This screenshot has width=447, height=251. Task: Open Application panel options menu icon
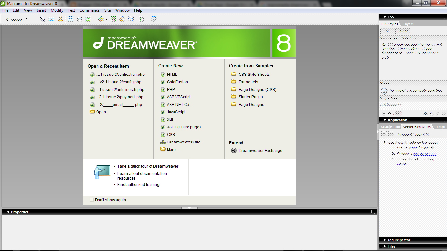coord(443,120)
